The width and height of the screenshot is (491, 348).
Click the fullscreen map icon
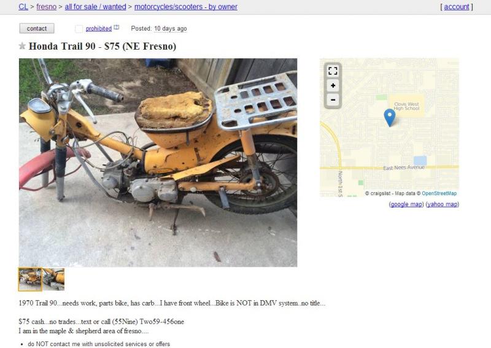tap(333, 71)
